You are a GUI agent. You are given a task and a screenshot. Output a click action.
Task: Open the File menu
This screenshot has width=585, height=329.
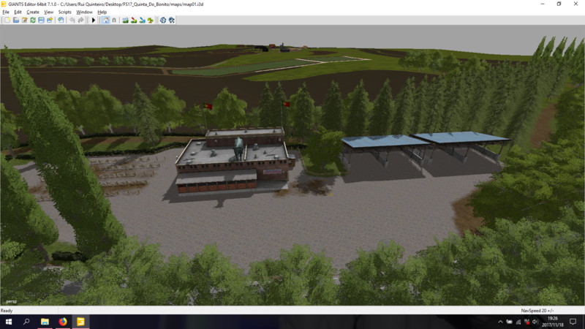(6, 12)
